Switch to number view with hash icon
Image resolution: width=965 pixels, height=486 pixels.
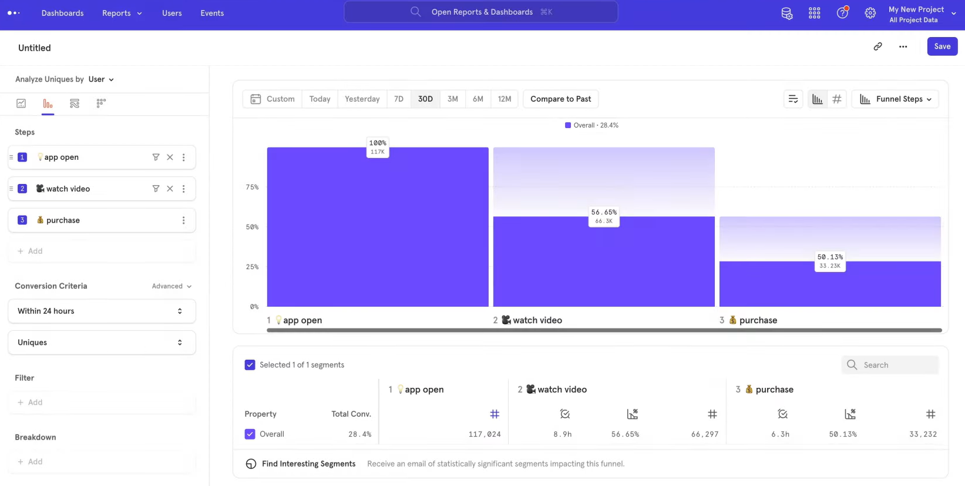pyautogui.click(x=836, y=99)
